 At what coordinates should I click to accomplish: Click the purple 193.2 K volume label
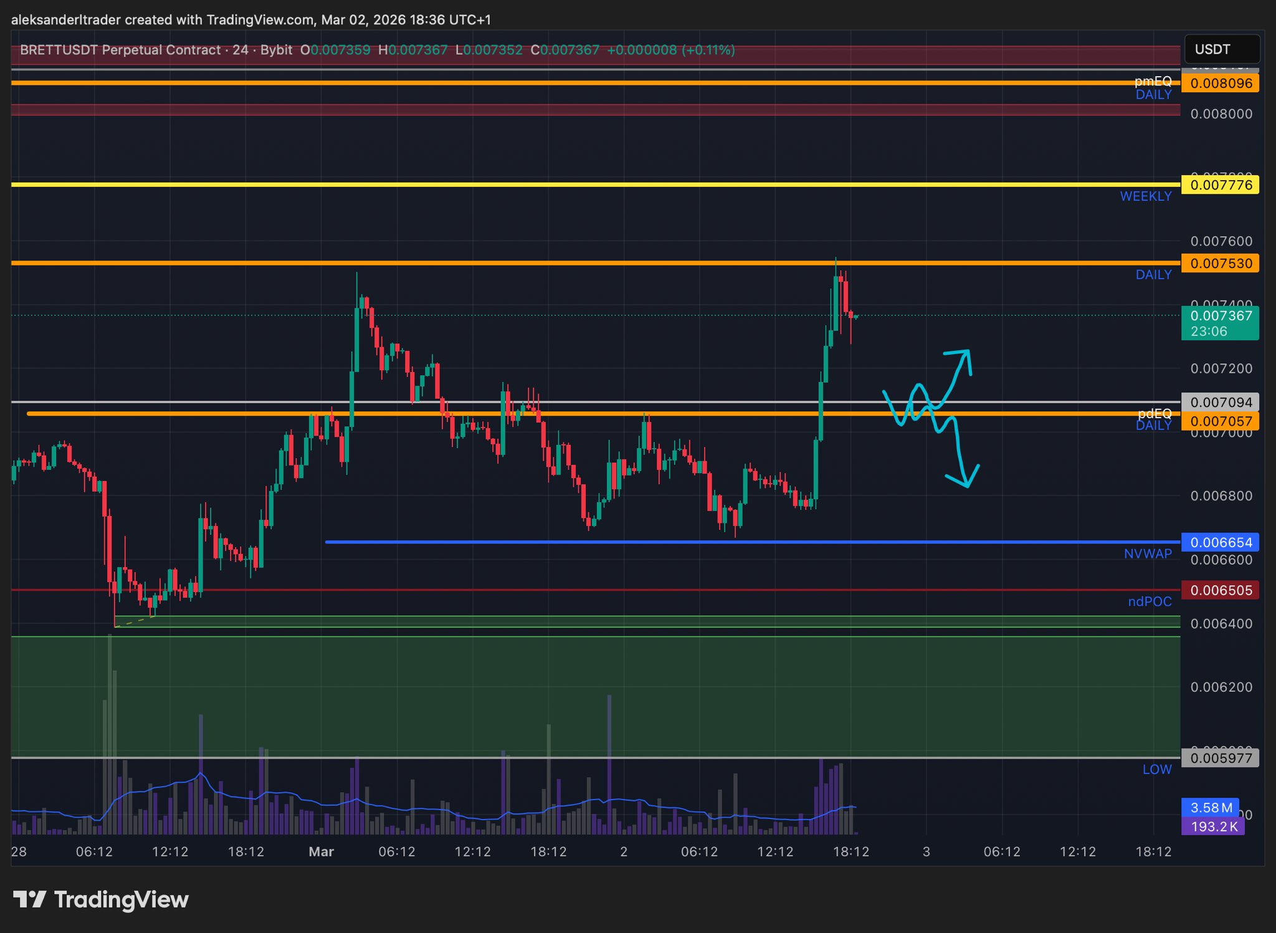point(1212,827)
